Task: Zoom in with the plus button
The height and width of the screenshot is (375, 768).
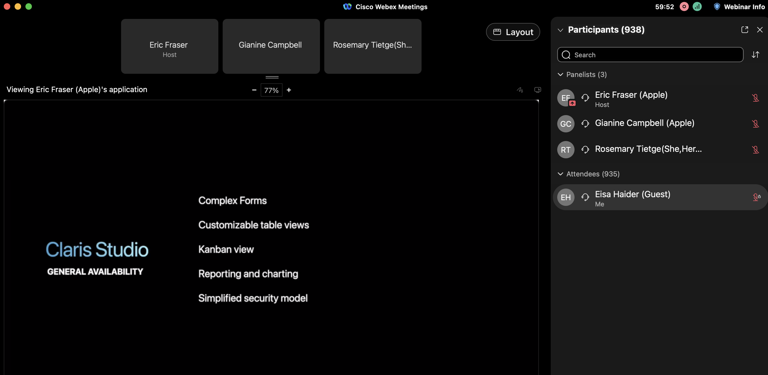Action: coord(289,90)
